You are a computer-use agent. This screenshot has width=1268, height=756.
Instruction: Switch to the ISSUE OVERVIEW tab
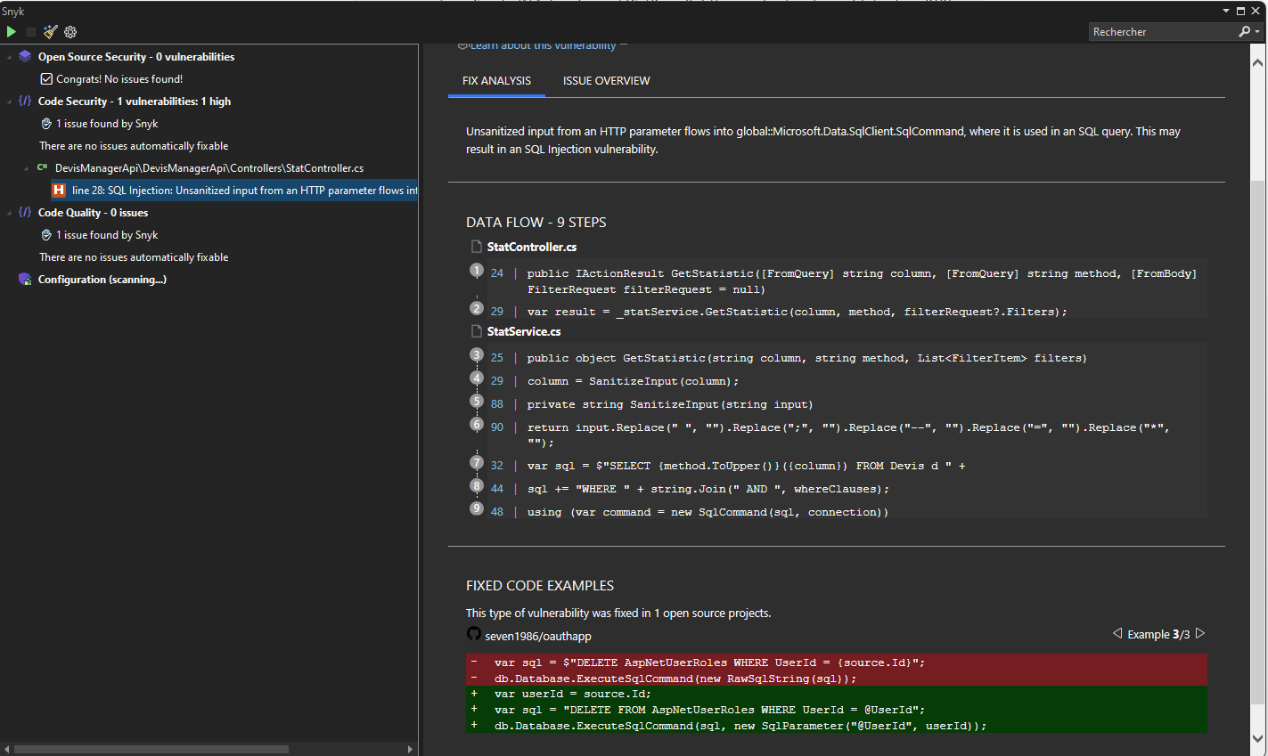(606, 80)
